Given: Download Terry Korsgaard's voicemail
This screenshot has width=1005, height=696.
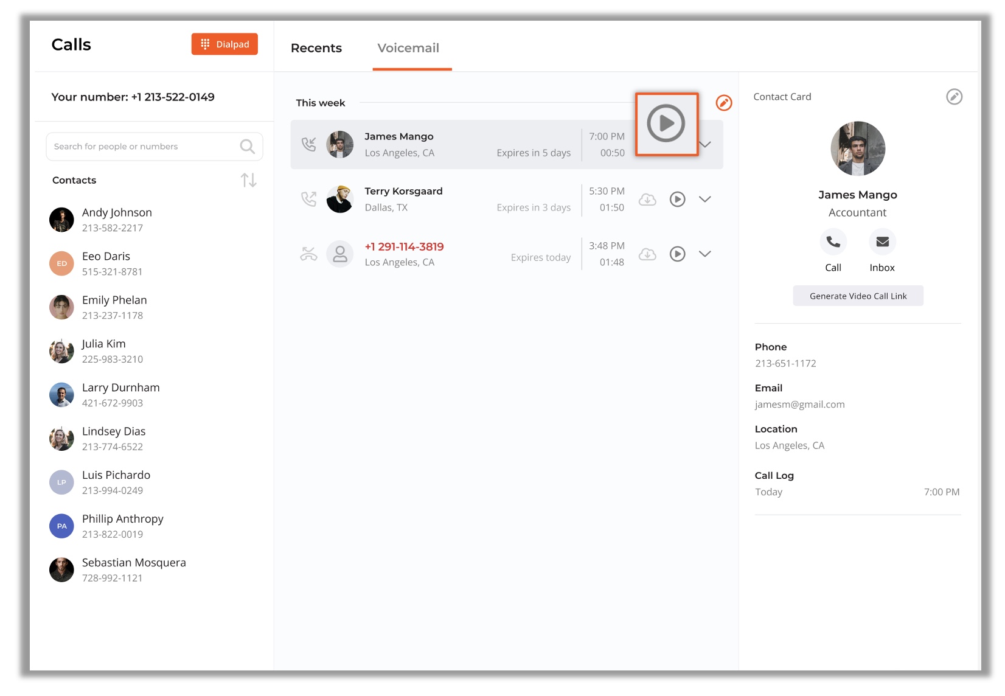Looking at the screenshot, I should coord(647,200).
